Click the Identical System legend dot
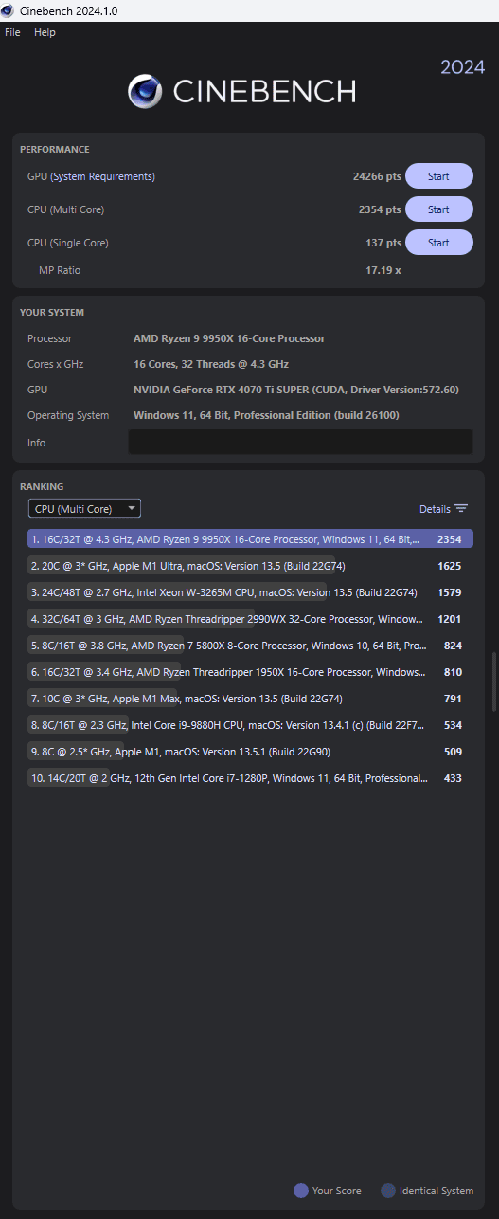The width and height of the screenshot is (499, 1219). [388, 1191]
